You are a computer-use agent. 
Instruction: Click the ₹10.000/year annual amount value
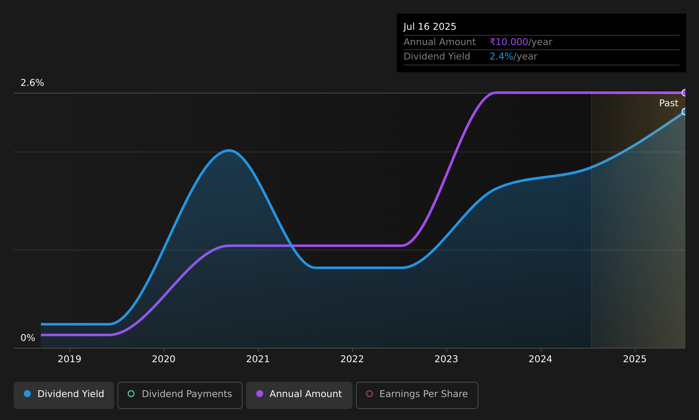point(521,42)
